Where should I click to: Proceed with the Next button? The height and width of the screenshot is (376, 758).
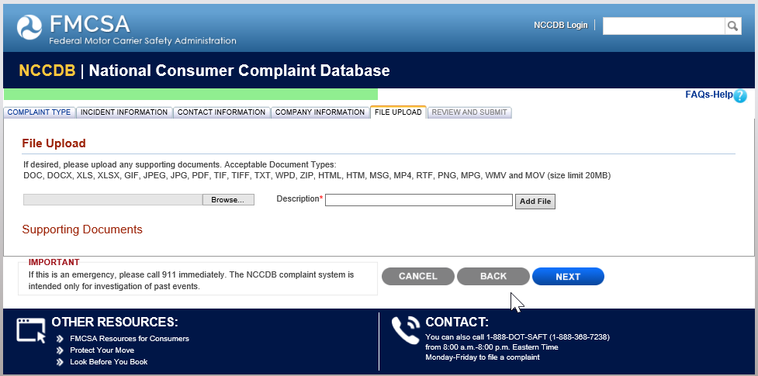(x=568, y=277)
